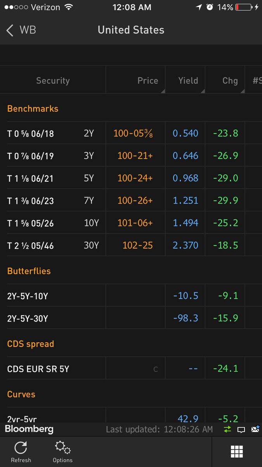Open the T 1 ⅜ 06/23 row
The height and width of the screenshot is (467, 262).
pos(131,200)
